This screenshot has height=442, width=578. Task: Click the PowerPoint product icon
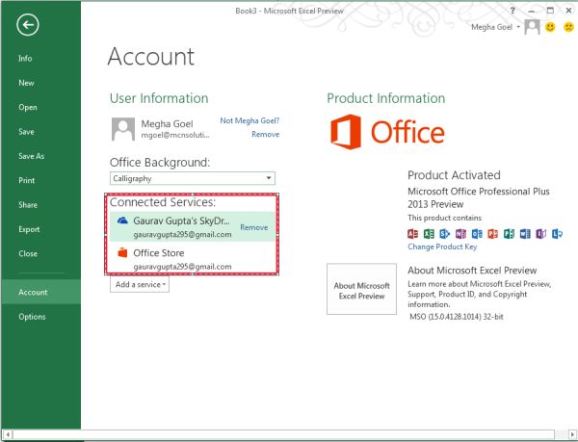tap(493, 234)
